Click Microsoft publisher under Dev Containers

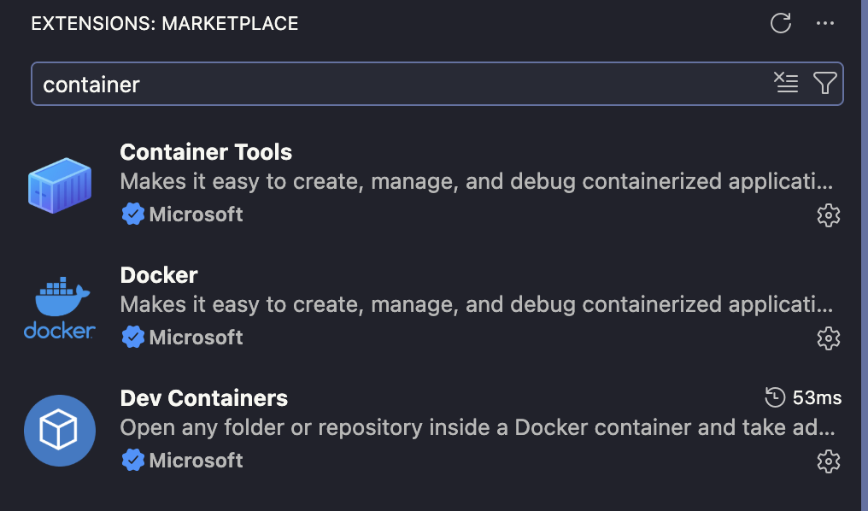(196, 460)
